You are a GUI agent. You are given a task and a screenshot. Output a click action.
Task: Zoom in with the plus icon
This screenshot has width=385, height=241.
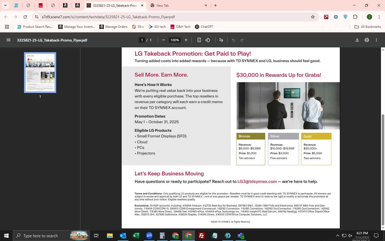186,40
